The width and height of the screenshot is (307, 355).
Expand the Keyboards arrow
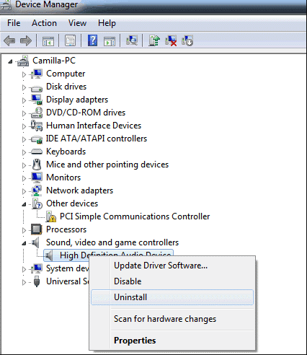coord(24,152)
